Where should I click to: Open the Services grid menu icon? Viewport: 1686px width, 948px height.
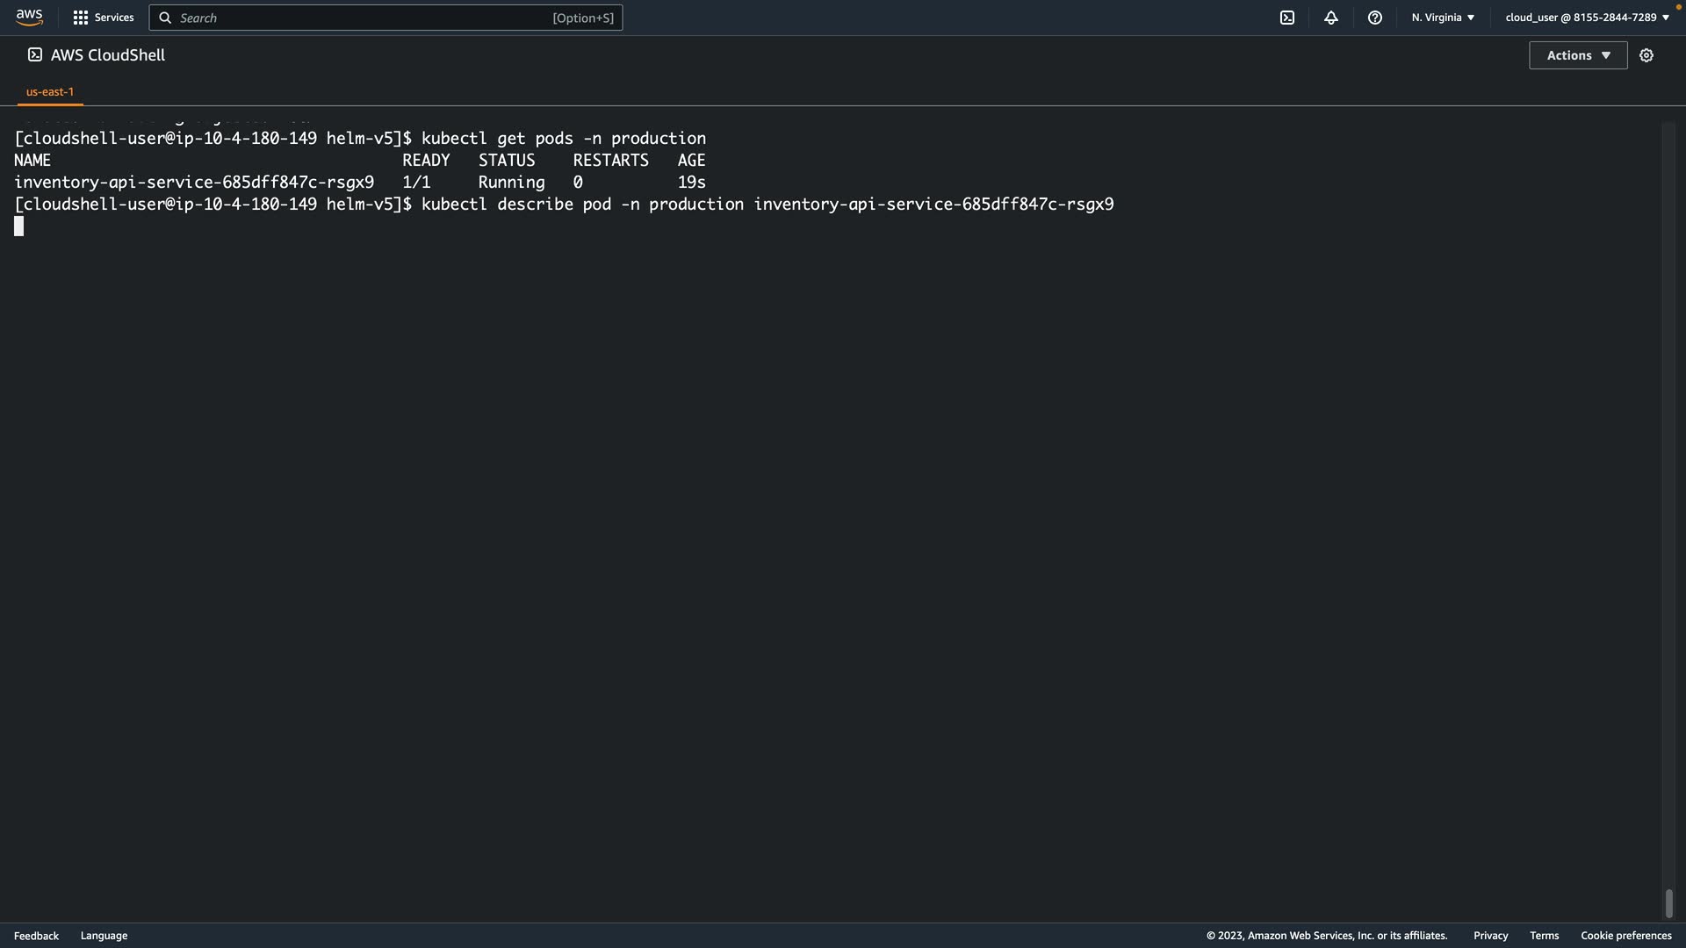80,18
